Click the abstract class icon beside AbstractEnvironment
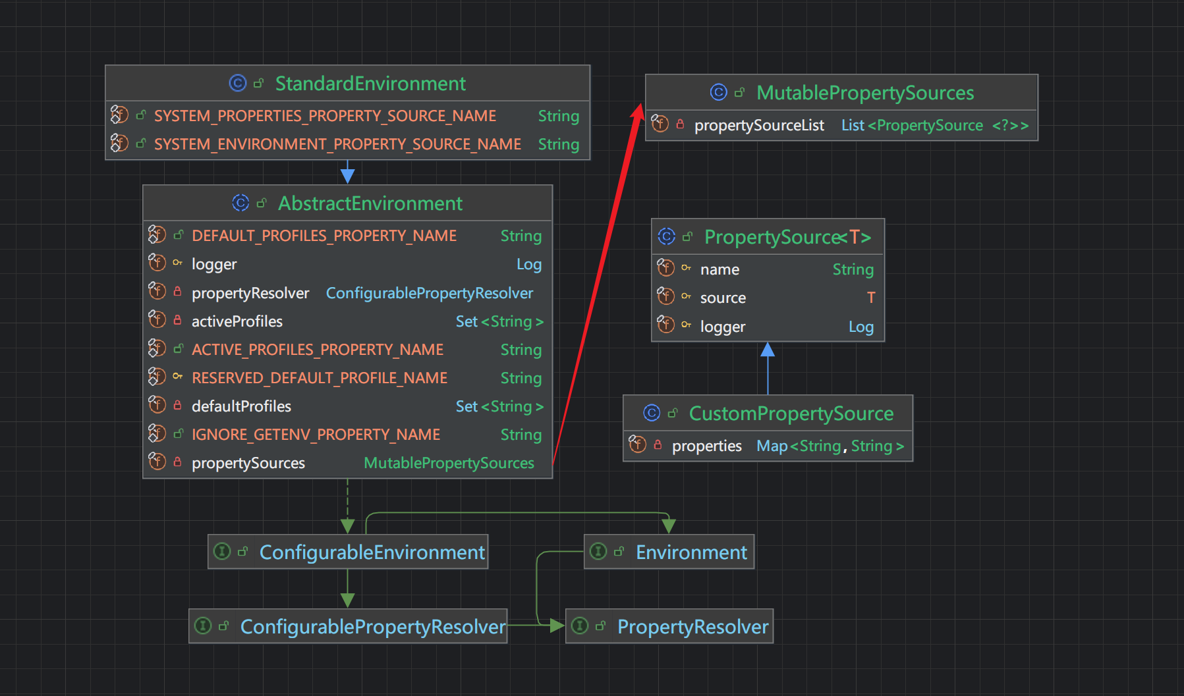 240,203
